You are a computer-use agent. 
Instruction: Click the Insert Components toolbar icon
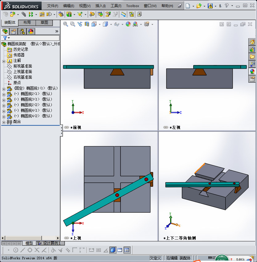click(x=13, y=14)
